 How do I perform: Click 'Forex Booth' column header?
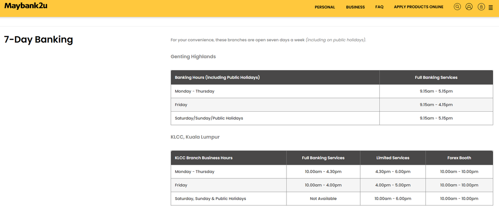pos(459,158)
